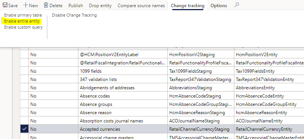The width and height of the screenshot is (304, 139).
Task: Click the New plus icon
Action: (26, 5)
